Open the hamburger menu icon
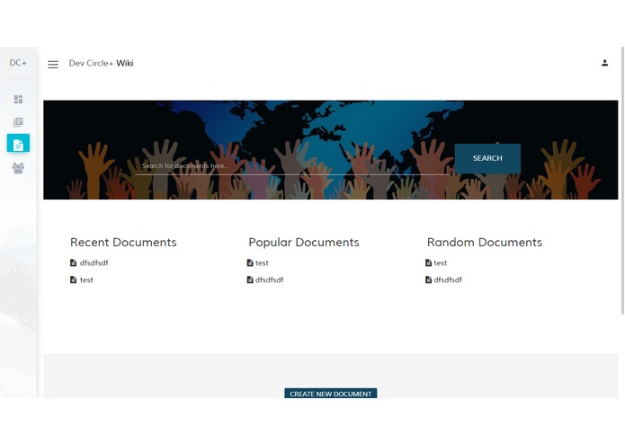 point(53,64)
